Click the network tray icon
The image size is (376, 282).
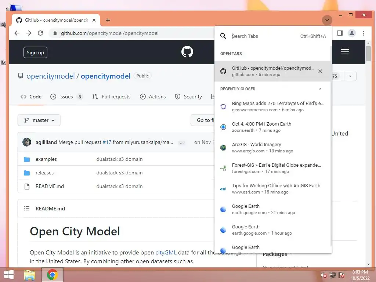(332, 275)
